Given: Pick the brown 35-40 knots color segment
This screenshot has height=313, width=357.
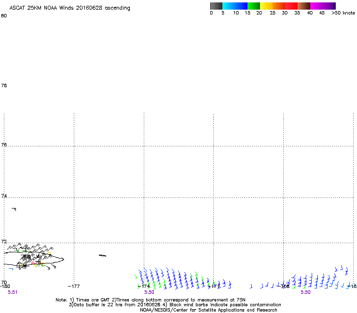Looking at the screenshot, I should coord(304,6).
